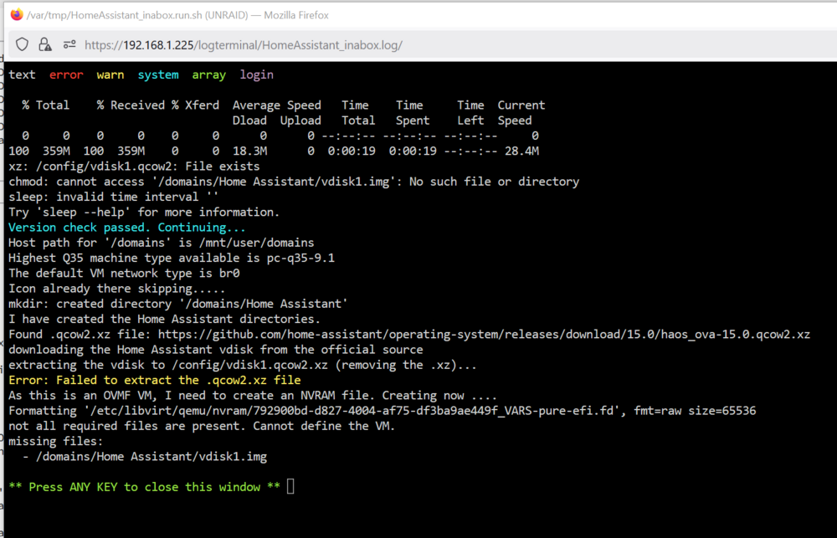837x538 pixels.
Task: Click 'Highest Q35 machine type' line
Action: click(x=172, y=258)
